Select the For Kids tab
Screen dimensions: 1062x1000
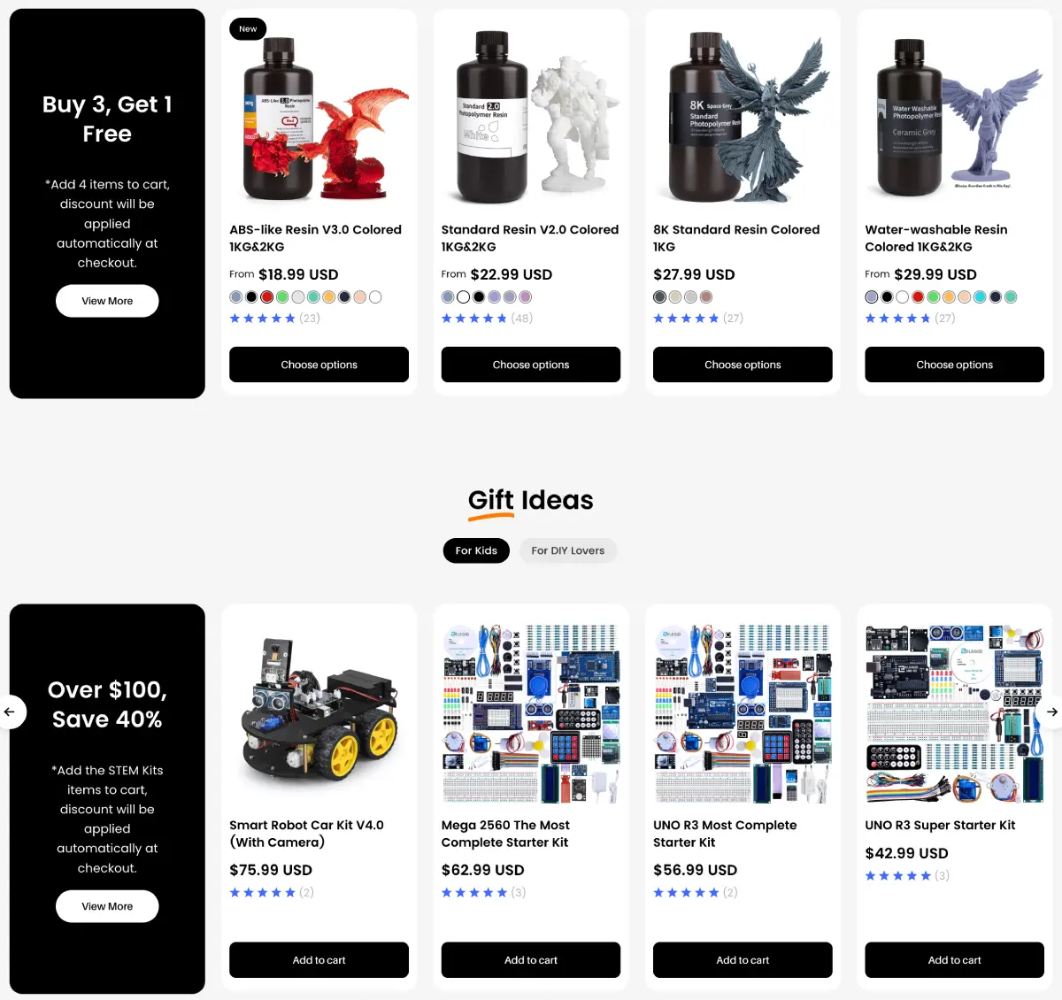coord(476,550)
